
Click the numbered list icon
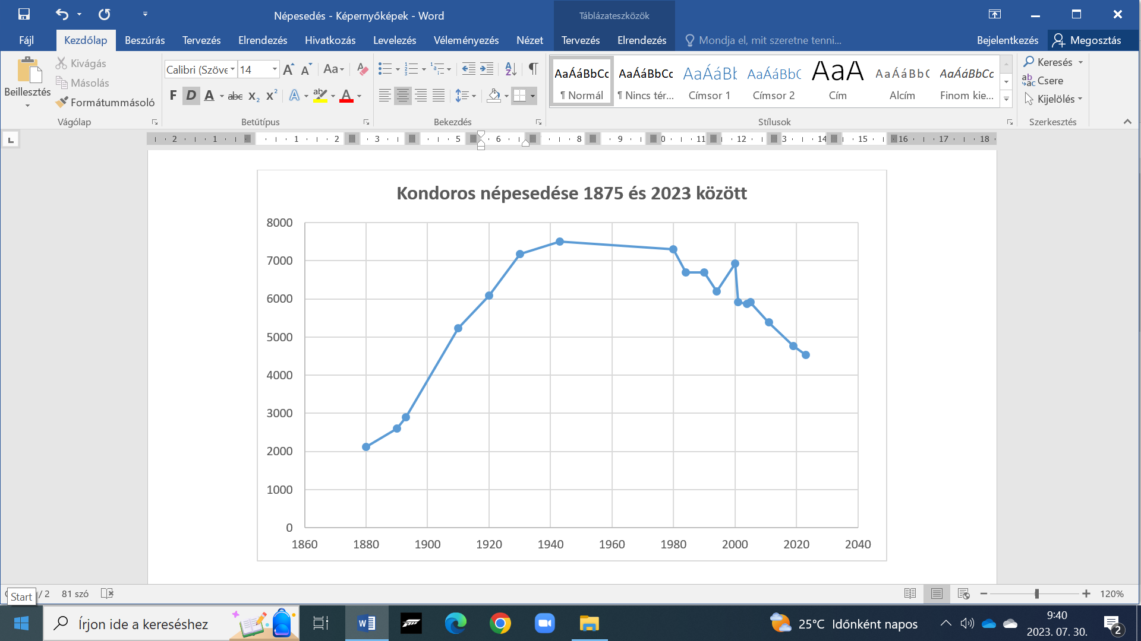coord(411,69)
